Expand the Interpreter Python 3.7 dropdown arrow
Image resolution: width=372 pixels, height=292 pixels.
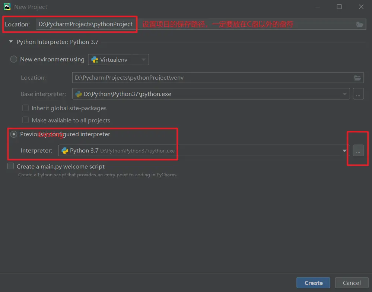(x=344, y=151)
